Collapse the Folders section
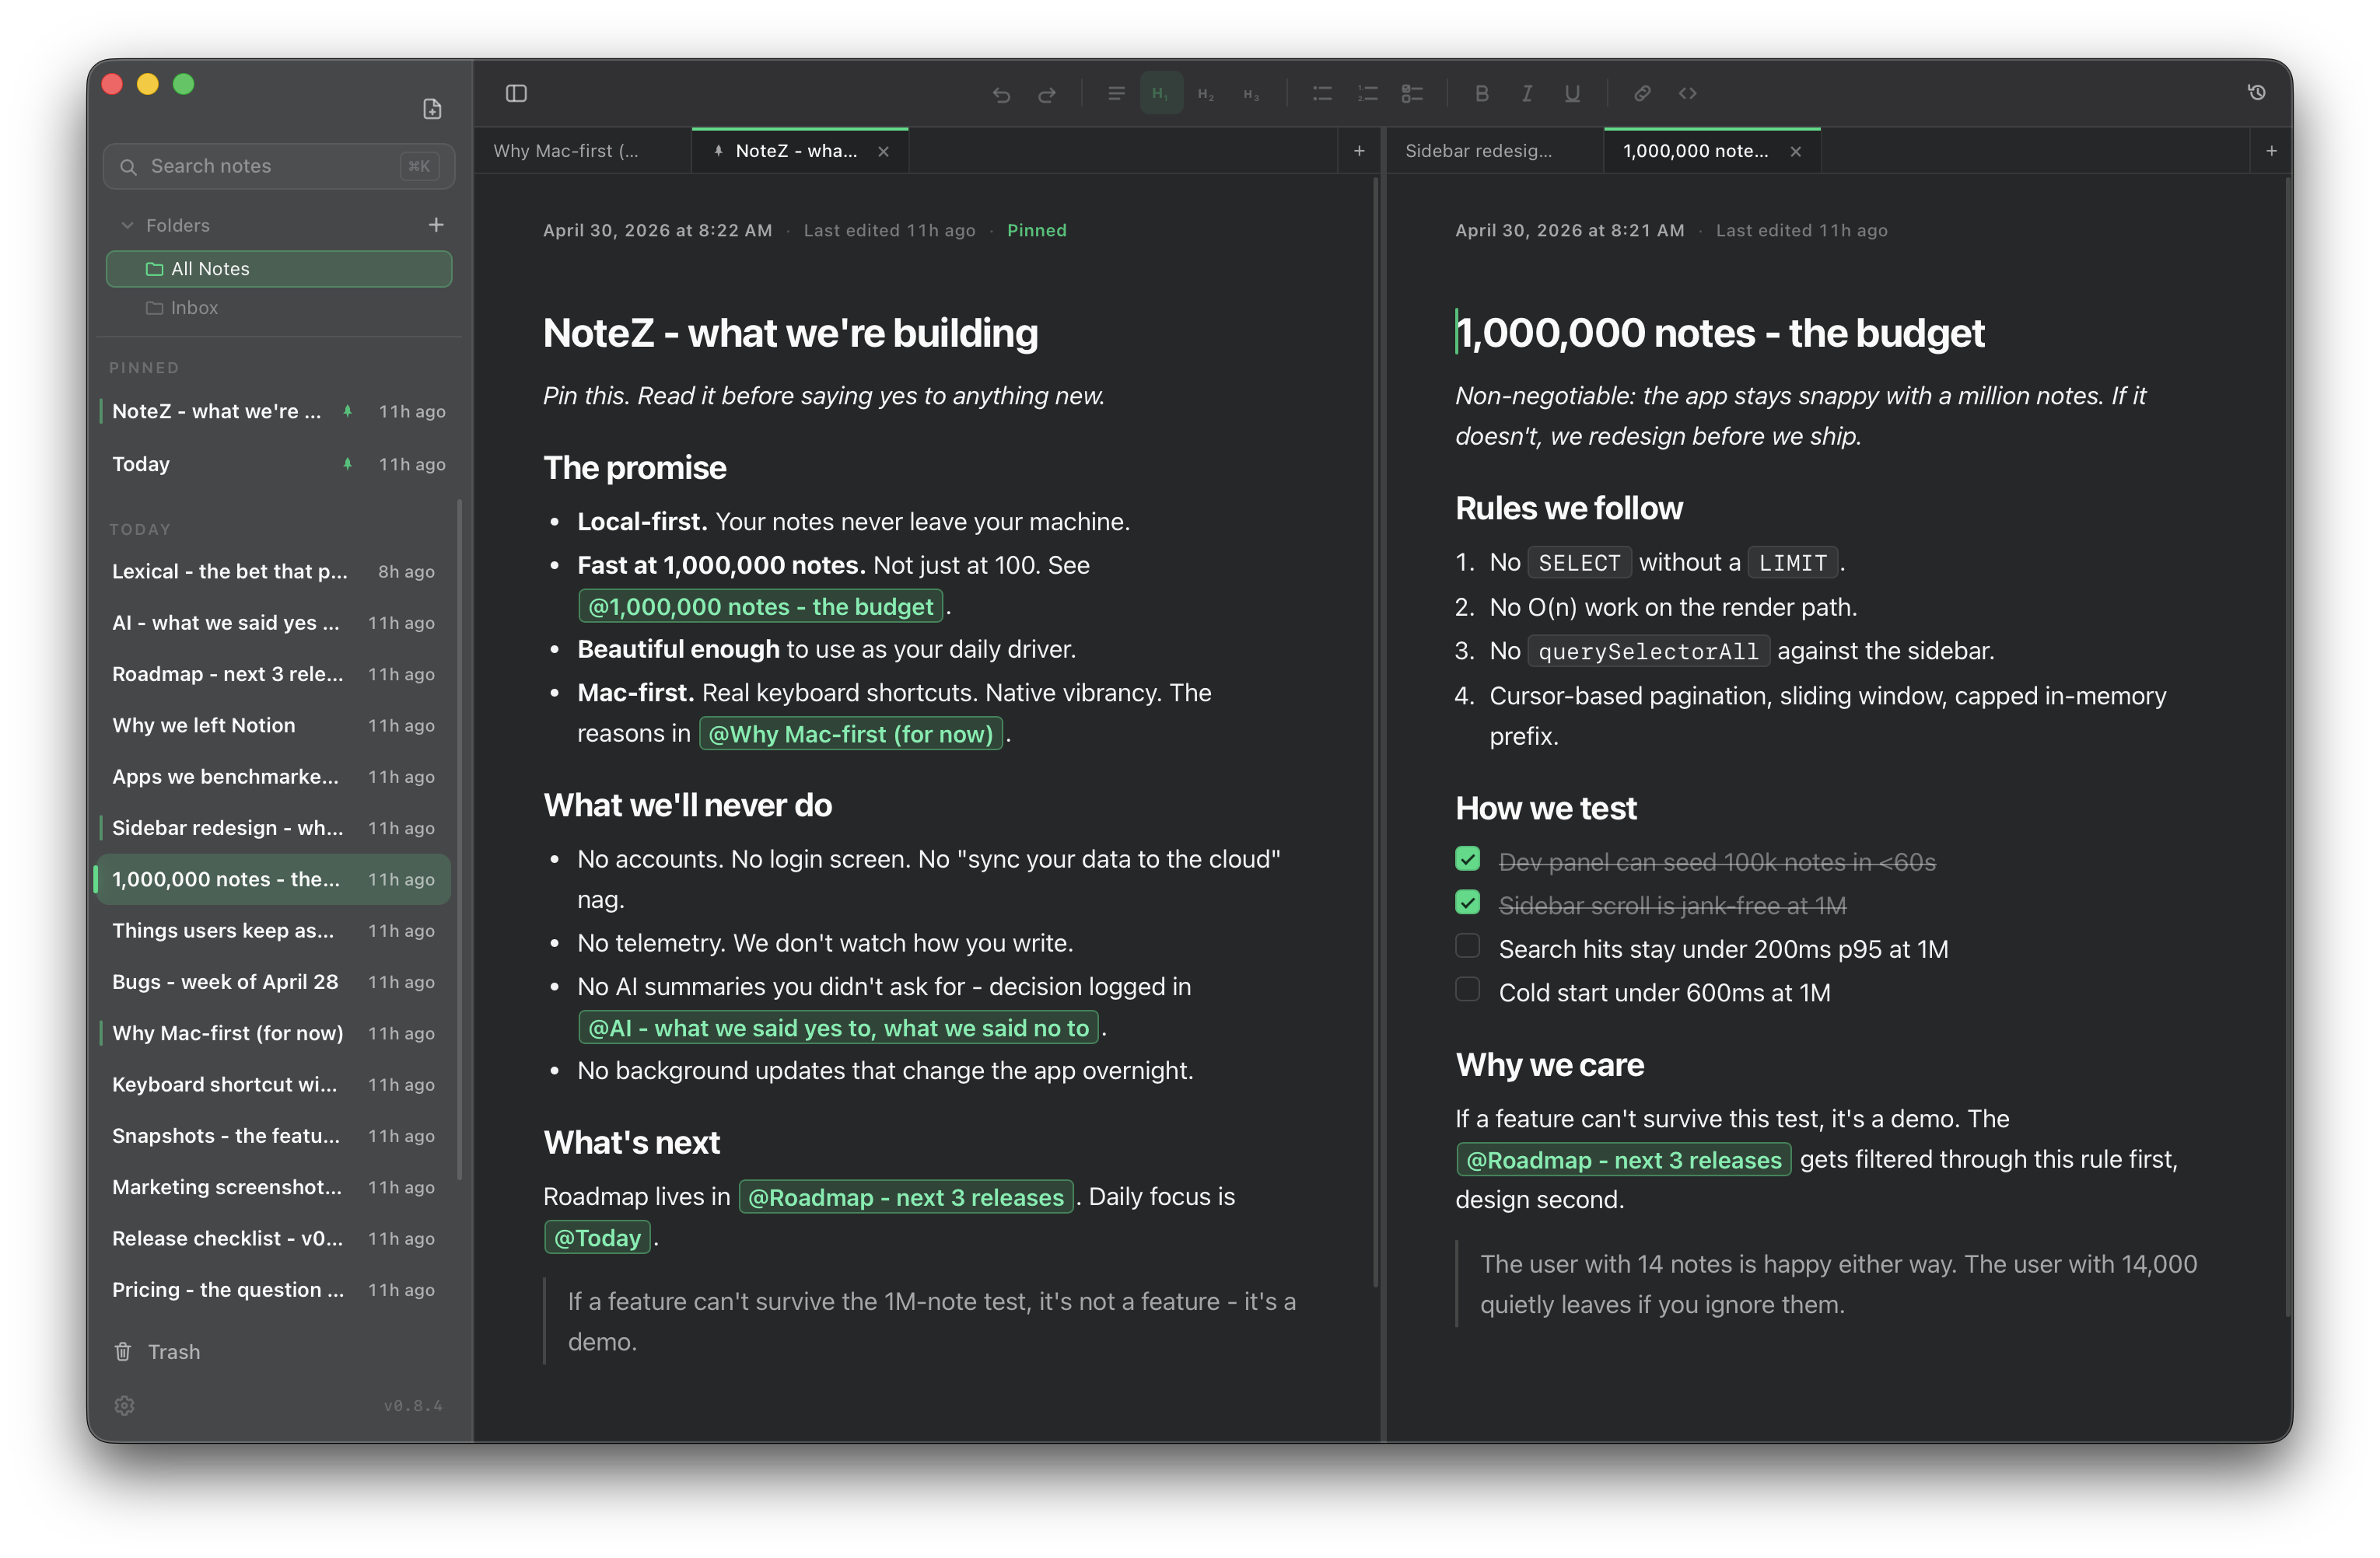 pos(127,226)
